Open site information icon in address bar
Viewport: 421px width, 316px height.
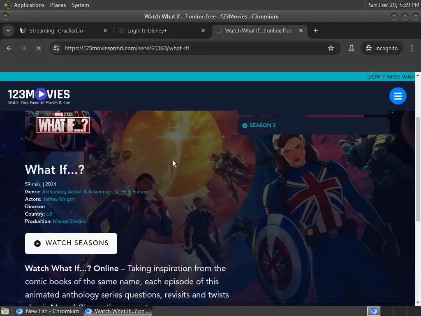(56, 49)
